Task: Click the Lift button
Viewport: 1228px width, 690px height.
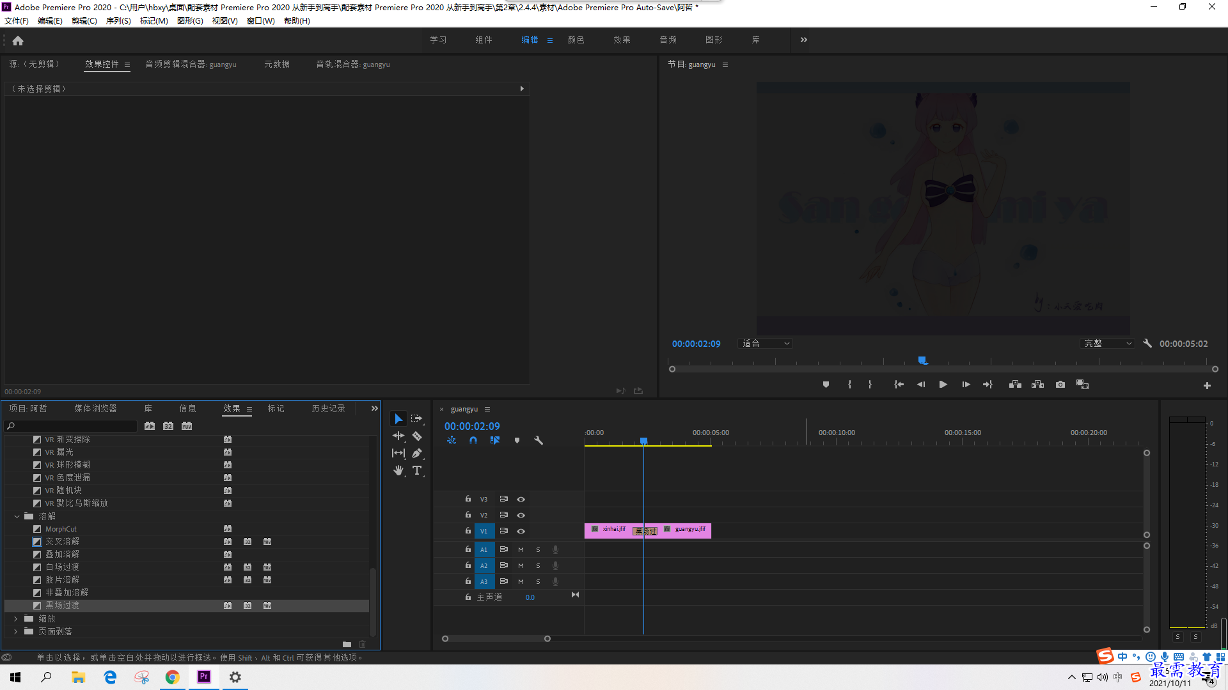Action: [x=1015, y=385]
